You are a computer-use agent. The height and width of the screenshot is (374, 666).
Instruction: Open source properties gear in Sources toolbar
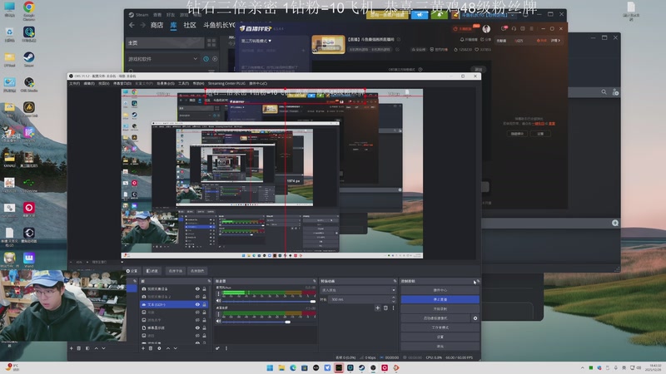click(x=159, y=348)
